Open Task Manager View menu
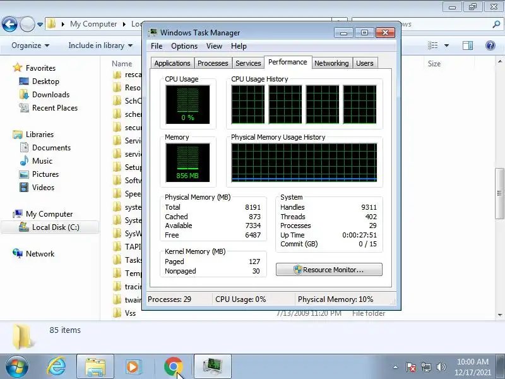 click(x=214, y=46)
